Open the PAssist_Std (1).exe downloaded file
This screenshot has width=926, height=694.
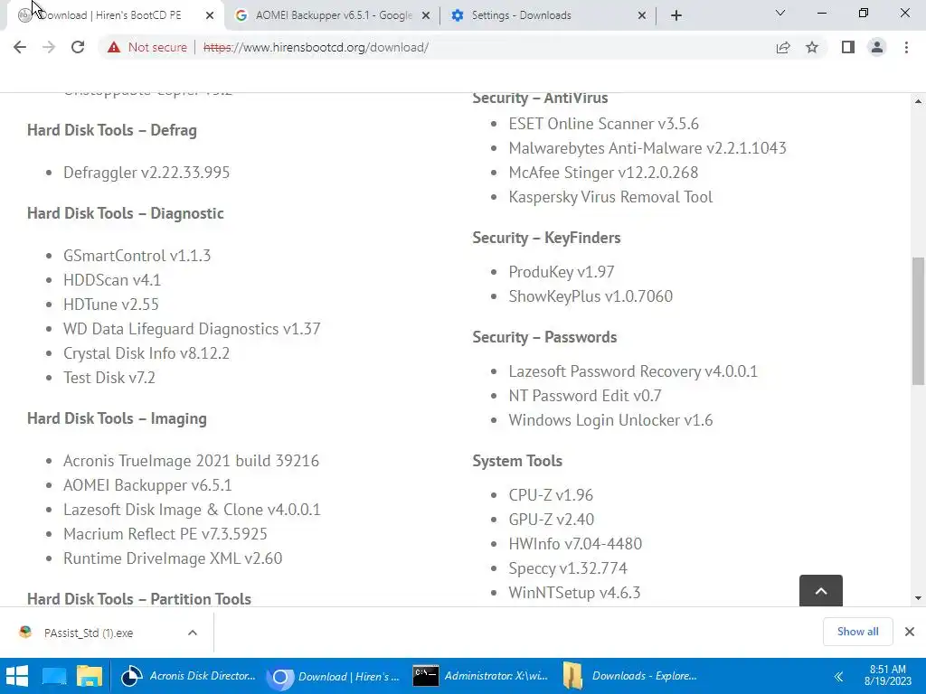[89, 633]
